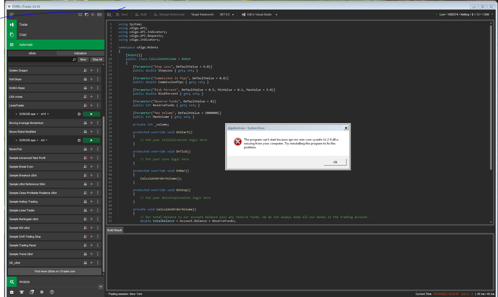Open the Trade section

56,25
